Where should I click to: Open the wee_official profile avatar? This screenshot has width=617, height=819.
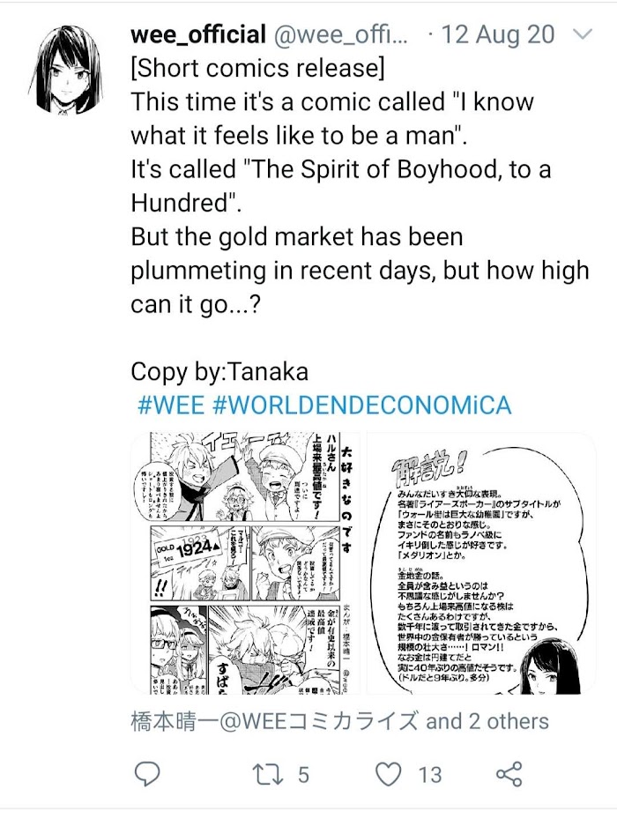(x=64, y=70)
